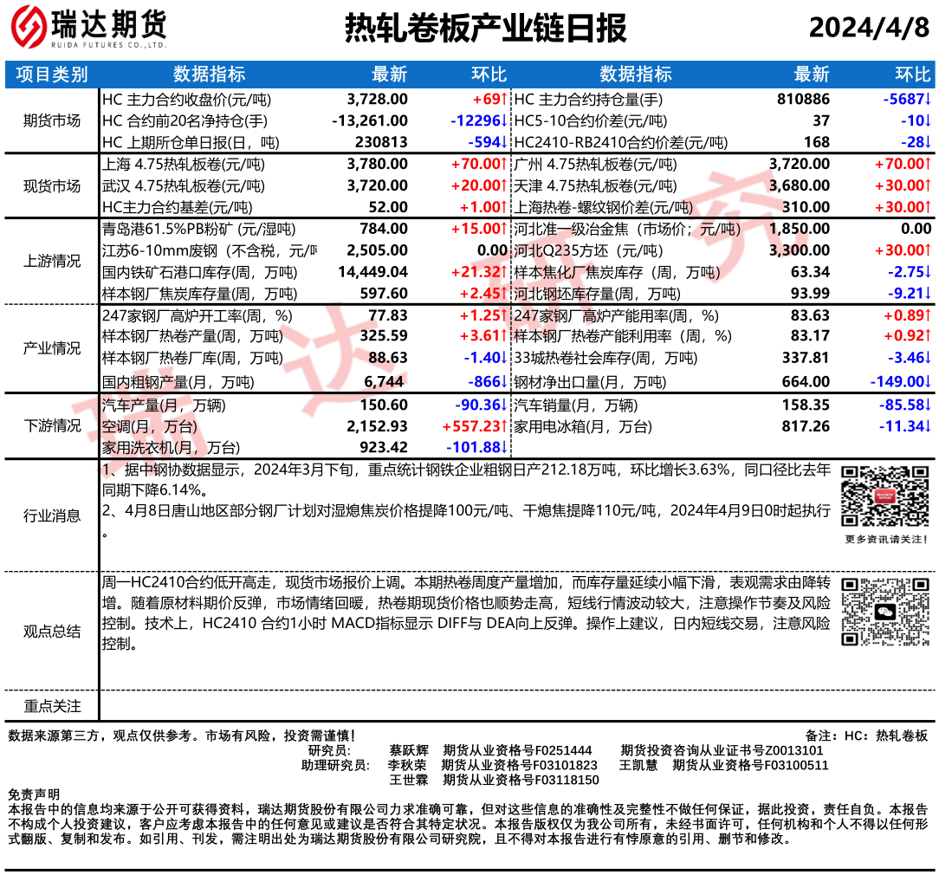This screenshot has width=939, height=875.
Task: Select the 重点关注 category cell
Action: tap(51, 706)
